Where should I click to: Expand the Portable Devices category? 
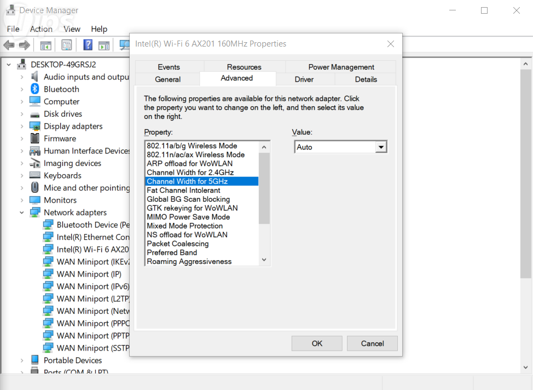(x=22, y=360)
